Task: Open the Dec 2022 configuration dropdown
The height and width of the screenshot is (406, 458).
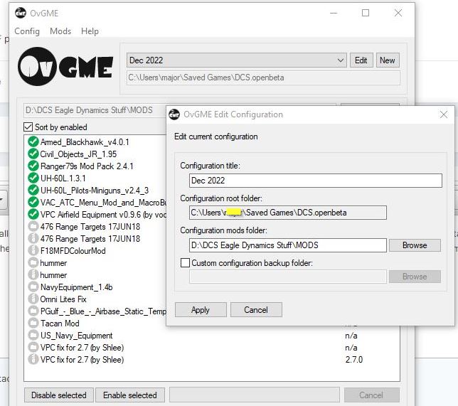Action: 237,60
